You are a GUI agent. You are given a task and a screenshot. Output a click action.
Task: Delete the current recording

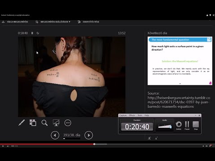point(179,126)
